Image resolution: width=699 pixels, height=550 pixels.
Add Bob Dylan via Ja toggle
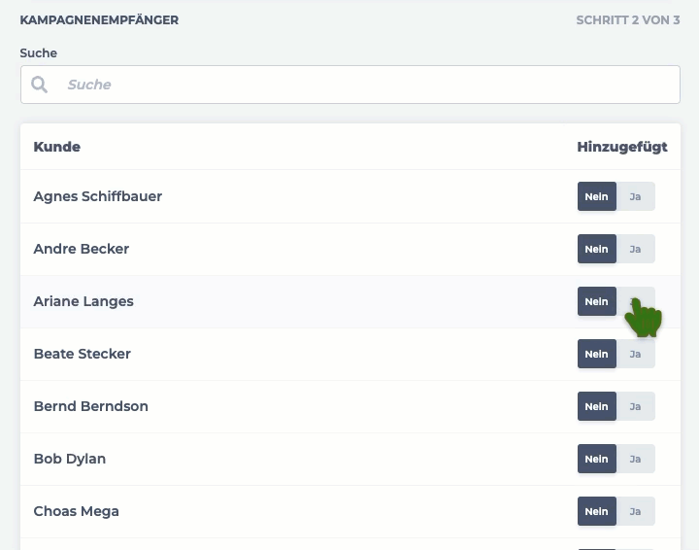coord(636,459)
